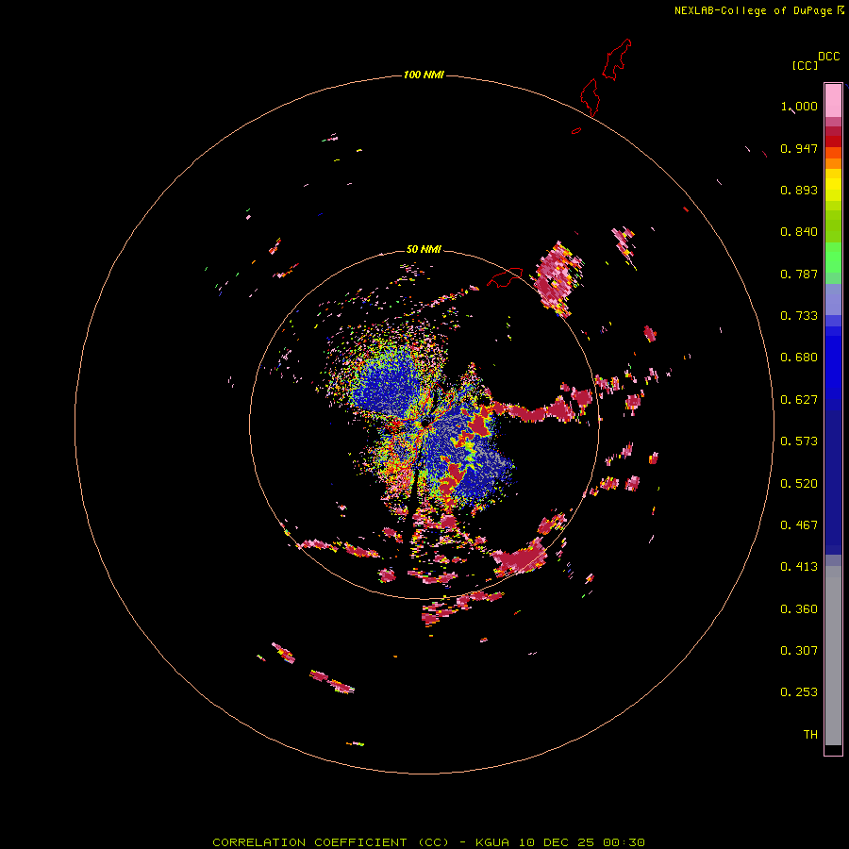
Task: Click the radar site center point
Action: point(425,423)
